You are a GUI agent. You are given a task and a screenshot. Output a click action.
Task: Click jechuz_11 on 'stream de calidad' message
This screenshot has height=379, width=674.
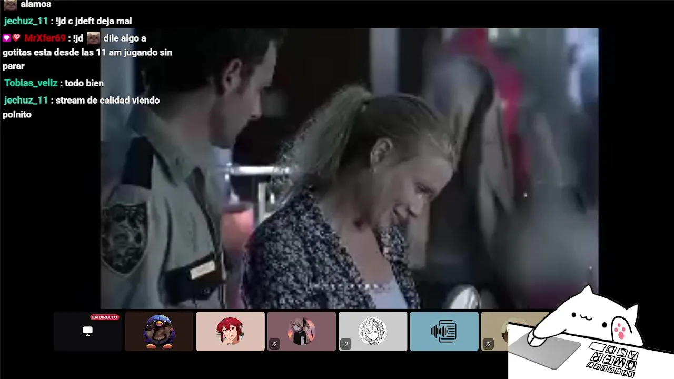click(x=26, y=100)
